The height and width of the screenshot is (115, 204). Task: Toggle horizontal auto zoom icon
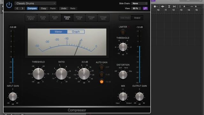(174, 6)
